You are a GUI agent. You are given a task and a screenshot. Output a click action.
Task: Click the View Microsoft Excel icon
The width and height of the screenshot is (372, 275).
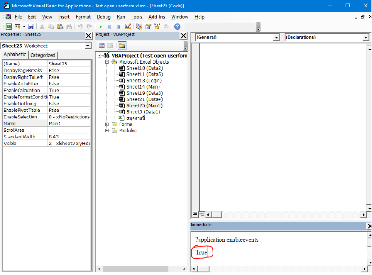pyautogui.click(x=8, y=27)
